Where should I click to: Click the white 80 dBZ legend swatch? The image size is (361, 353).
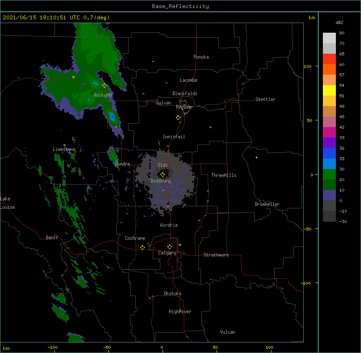[x=329, y=38]
